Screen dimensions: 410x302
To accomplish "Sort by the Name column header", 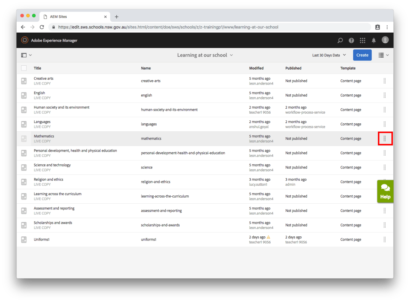I will pos(146,68).
